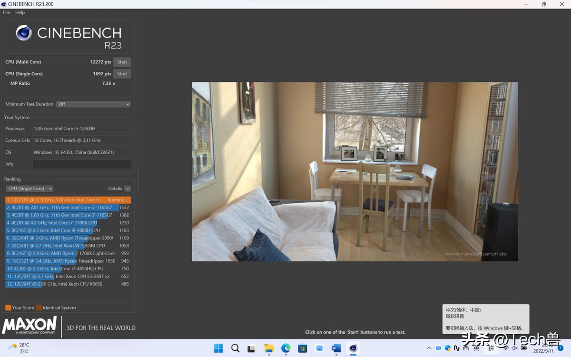Screen dimensions: 571x357
Task: Open the Help menu
Action: tap(20, 12)
